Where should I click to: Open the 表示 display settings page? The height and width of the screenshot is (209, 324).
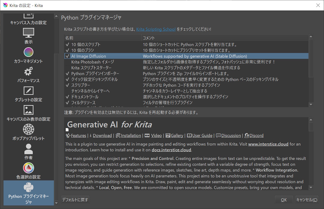coord(28,36)
